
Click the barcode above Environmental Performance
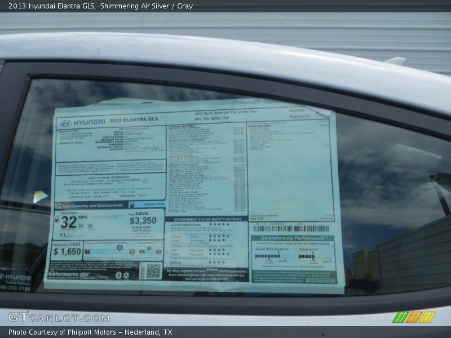point(291,229)
